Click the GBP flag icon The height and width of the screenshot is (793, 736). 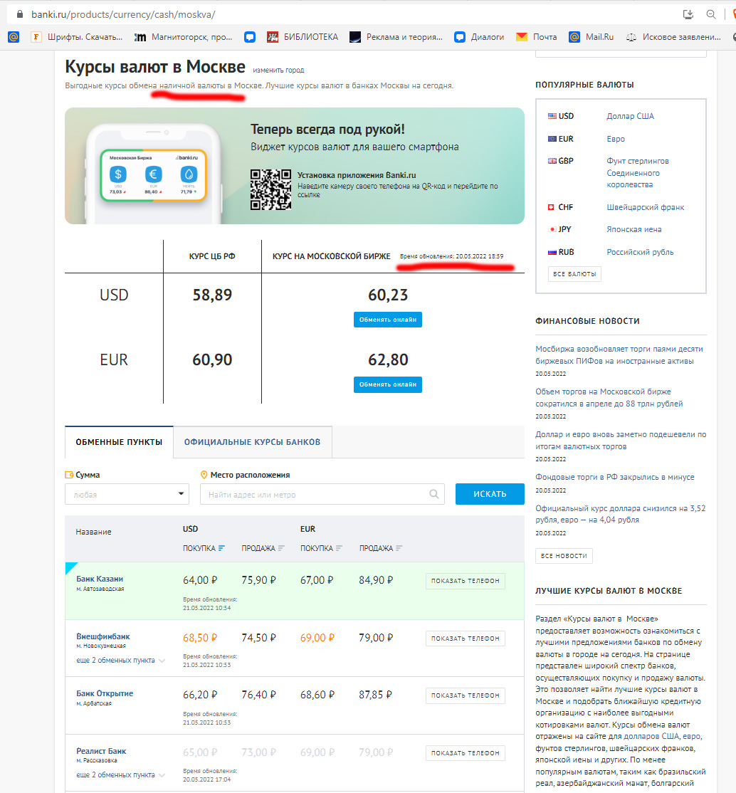pyautogui.click(x=552, y=161)
